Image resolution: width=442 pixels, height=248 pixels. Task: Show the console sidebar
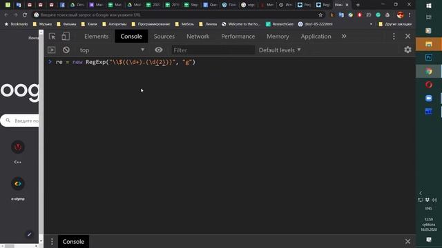tap(51, 50)
